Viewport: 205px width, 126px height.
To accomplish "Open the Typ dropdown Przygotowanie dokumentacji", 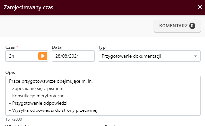I will (149, 56).
